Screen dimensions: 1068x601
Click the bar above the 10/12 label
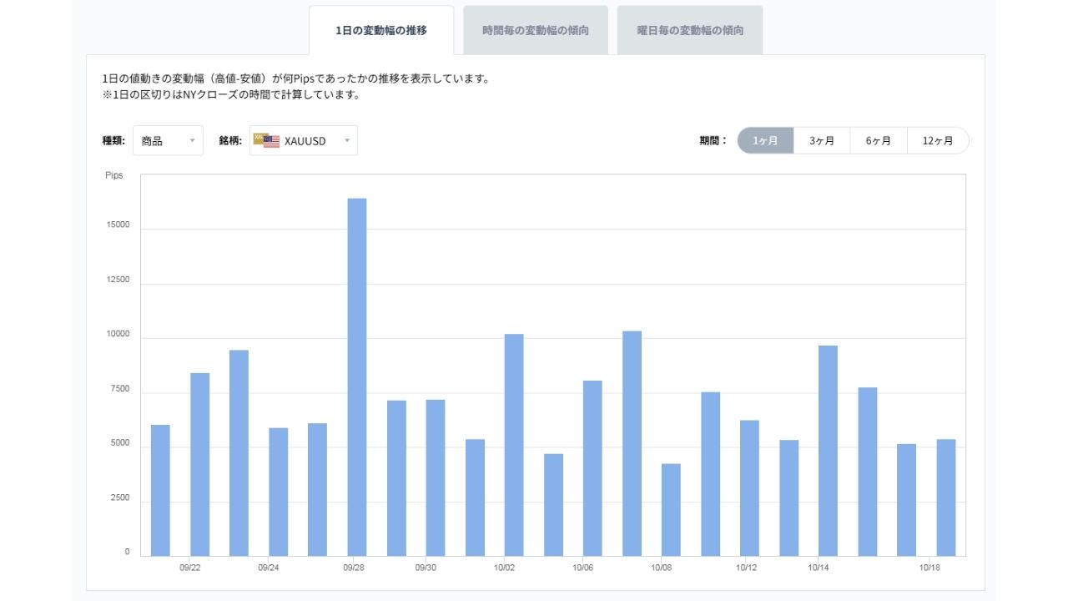click(749, 488)
